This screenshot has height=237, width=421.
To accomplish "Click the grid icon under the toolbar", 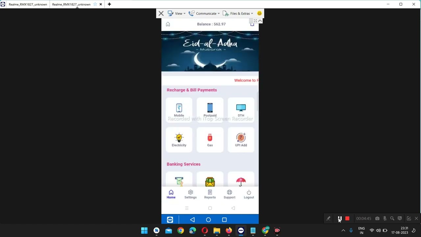I will [x=251, y=21].
